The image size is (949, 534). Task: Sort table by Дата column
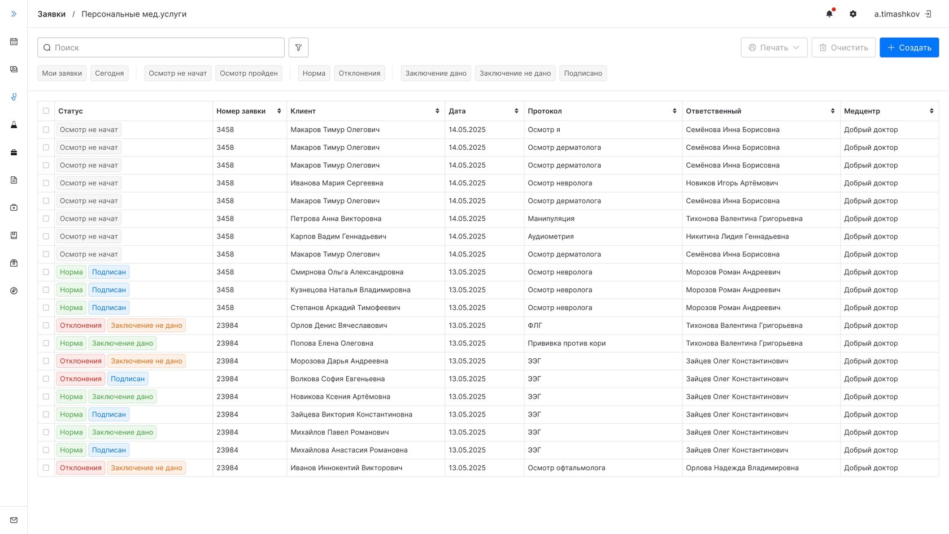point(516,111)
